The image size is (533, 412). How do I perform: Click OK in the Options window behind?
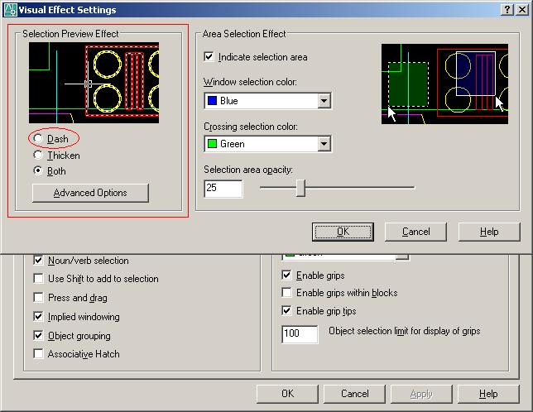pyautogui.click(x=287, y=394)
